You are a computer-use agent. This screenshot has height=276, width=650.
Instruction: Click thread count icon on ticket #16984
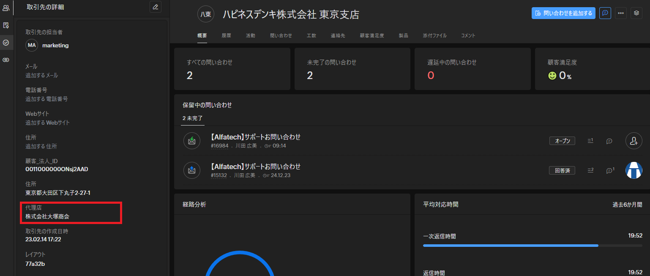click(590, 141)
